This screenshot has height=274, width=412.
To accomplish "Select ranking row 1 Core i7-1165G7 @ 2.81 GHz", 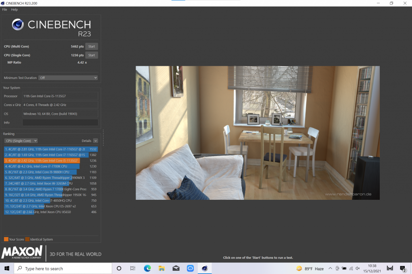I will click(51, 149).
